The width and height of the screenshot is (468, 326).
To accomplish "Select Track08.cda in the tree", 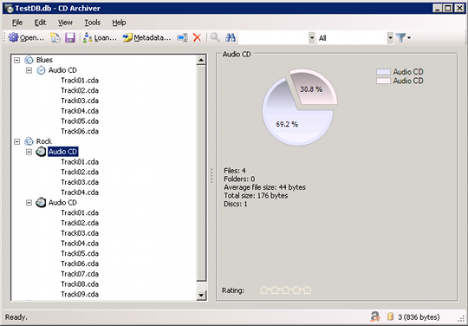I will (x=80, y=284).
